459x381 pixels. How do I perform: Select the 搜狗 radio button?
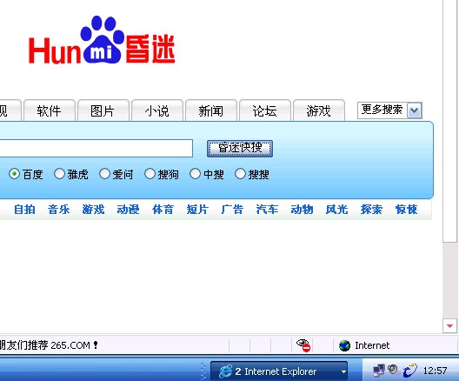pos(150,174)
